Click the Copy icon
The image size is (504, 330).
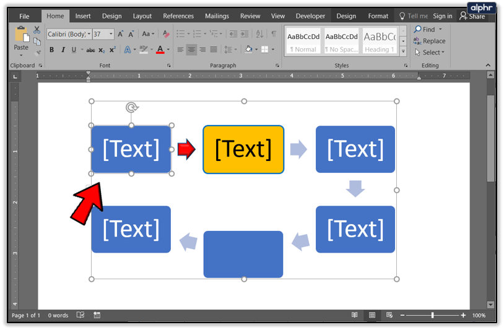click(x=37, y=41)
